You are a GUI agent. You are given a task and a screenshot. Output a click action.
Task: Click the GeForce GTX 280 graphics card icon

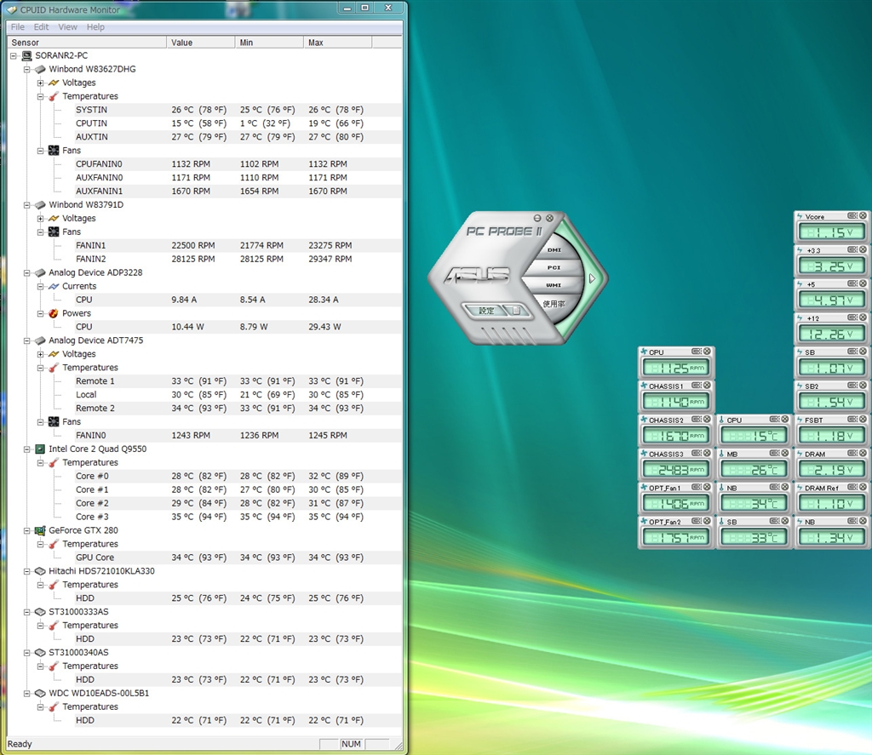40,530
